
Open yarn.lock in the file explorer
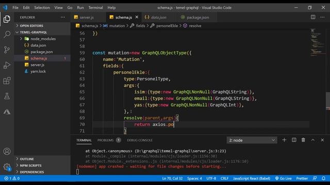pos(42,71)
